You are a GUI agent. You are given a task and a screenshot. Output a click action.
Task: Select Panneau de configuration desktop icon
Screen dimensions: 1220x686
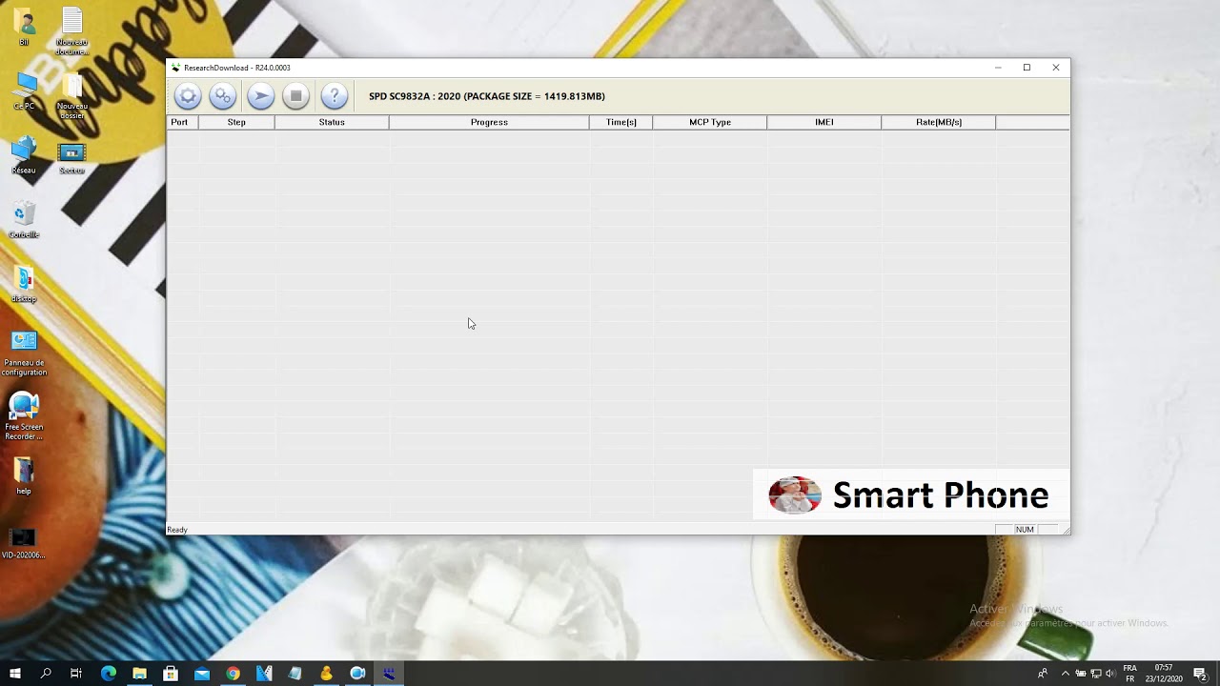[x=24, y=353]
